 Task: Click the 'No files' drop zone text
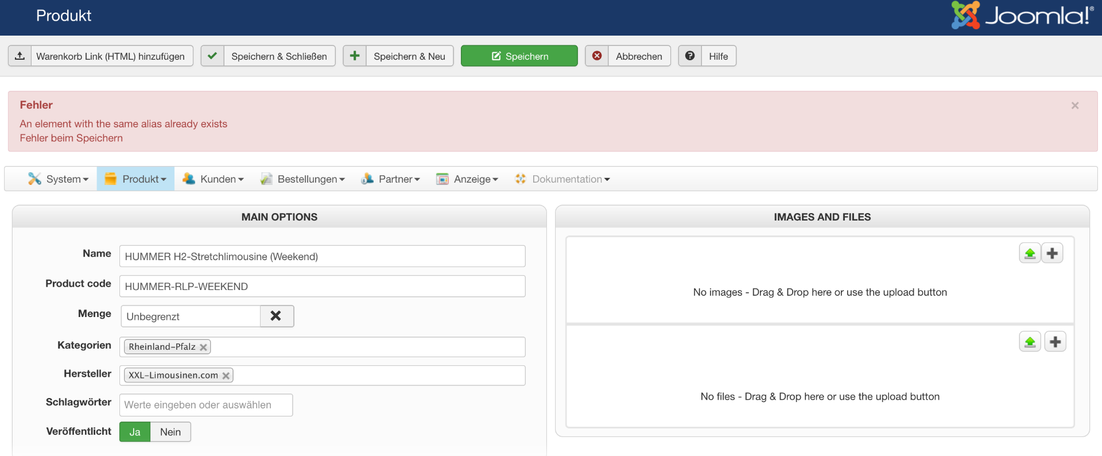click(x=820, y=397)
